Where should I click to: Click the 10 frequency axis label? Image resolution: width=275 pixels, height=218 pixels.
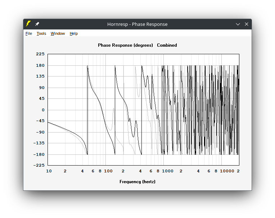(49, 171)
